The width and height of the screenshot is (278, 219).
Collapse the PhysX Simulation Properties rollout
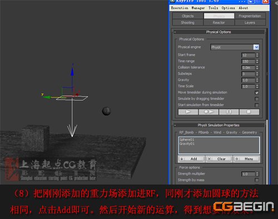[x=175, y=126]
